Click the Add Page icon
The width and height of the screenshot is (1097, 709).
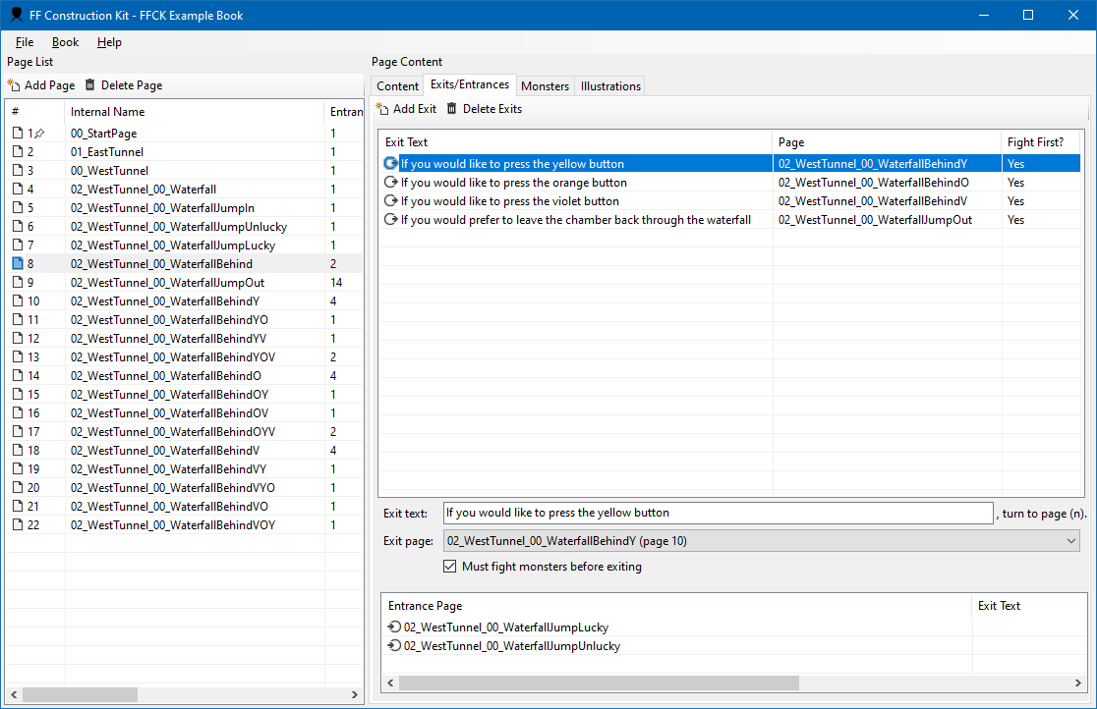coord(14,85)
